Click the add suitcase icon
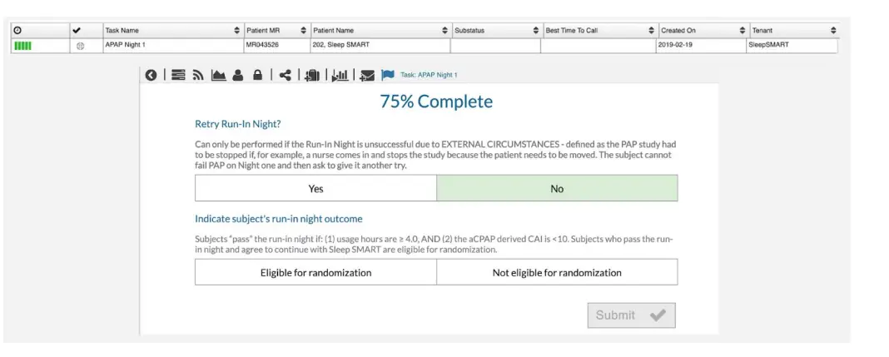The height and width of the screenshot is (357, 889). 312,75
